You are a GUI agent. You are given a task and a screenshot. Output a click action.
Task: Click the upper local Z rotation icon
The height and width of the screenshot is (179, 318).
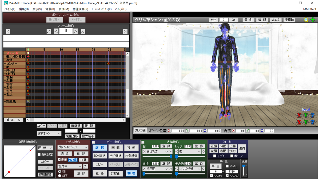[x=313, y=115]
